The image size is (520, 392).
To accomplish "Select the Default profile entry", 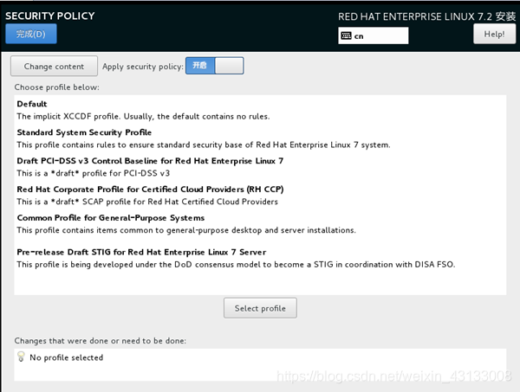I will pyautogui.click(x=260, y=110).
